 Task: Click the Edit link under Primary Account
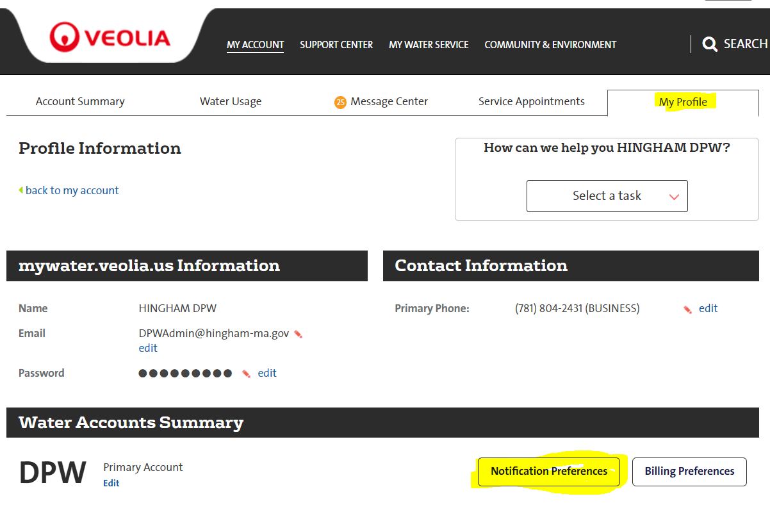coord(111,482)
